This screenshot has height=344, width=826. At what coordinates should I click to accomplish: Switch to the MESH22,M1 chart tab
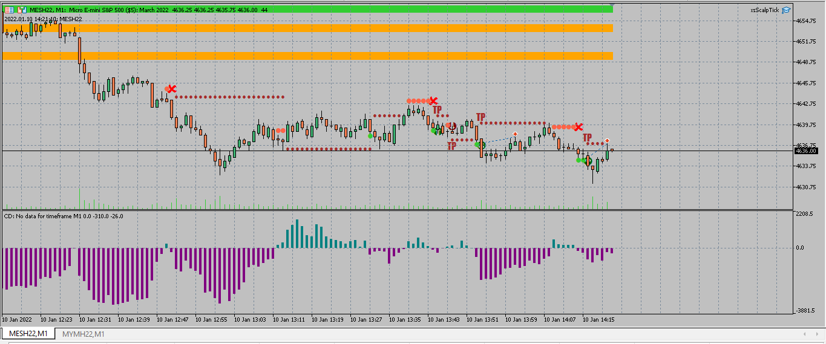click(x=28, y=334)
